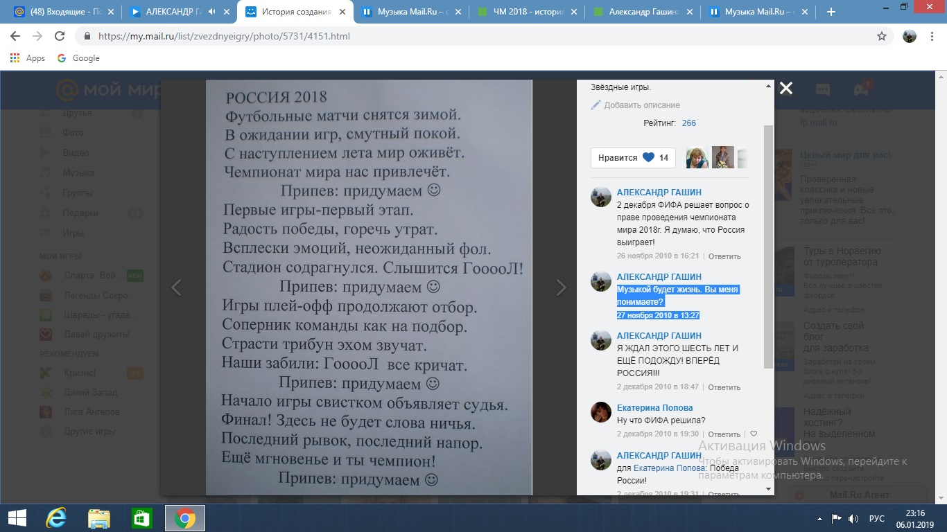The image size is (947, 532).
Task: Show next photo with right arrow
Action: point(562,287)
